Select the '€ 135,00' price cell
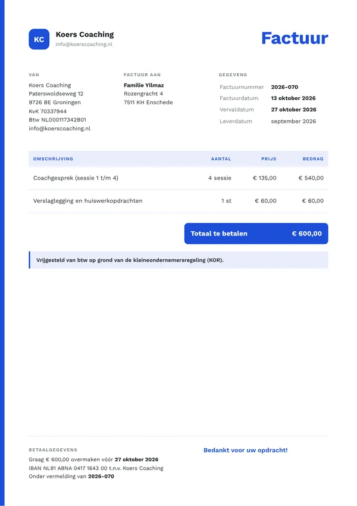The image size is (357, 506). coord(265,178)
